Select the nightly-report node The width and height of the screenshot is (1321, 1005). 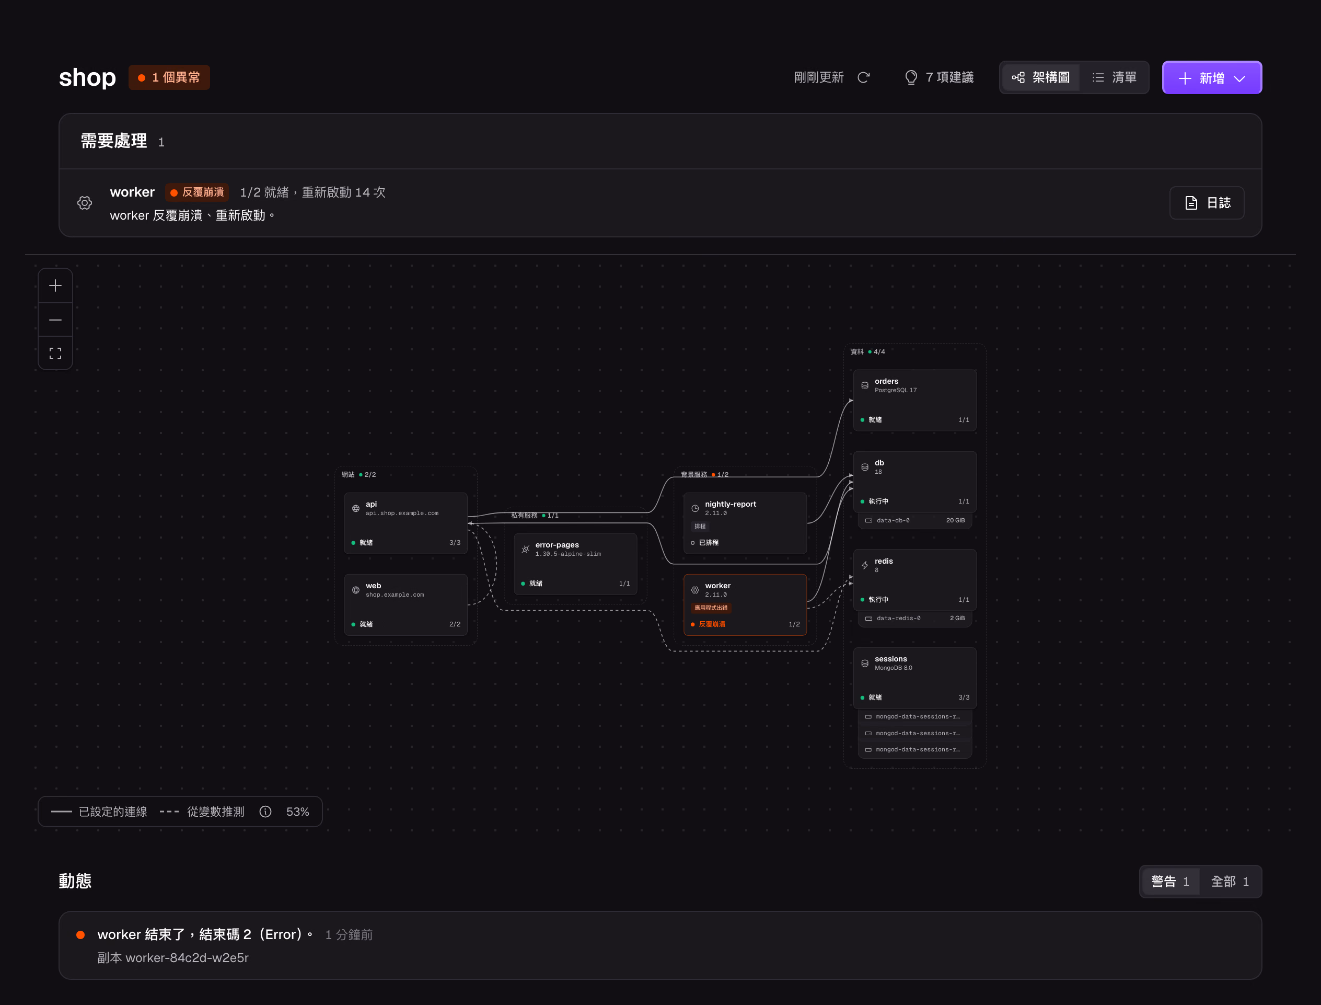745,523
